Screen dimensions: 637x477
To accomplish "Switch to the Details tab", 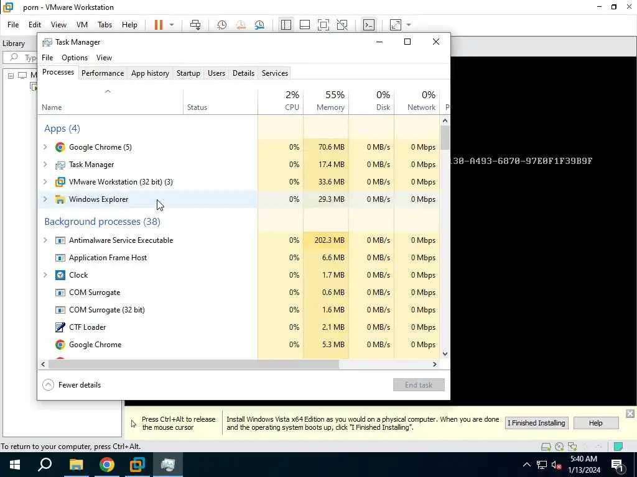I will tap(243, 73).
